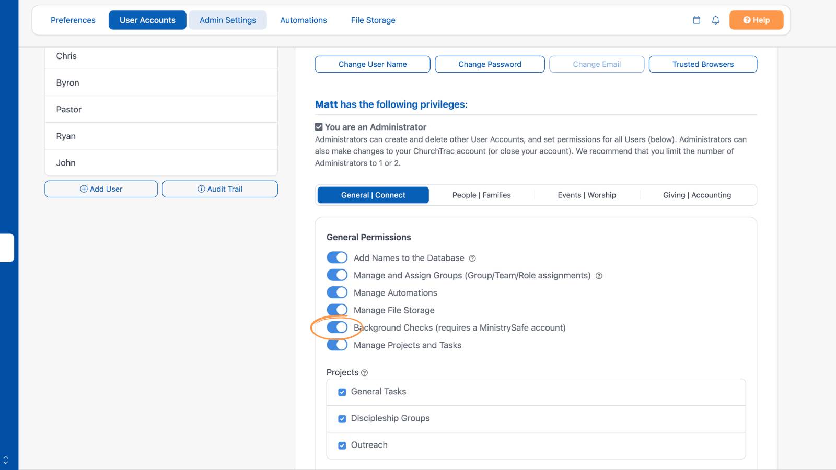Click the help icon next to Manage and Assign Groups
Image resolution: width=836 pixels, height=470 pixels.
click(599, 276)
